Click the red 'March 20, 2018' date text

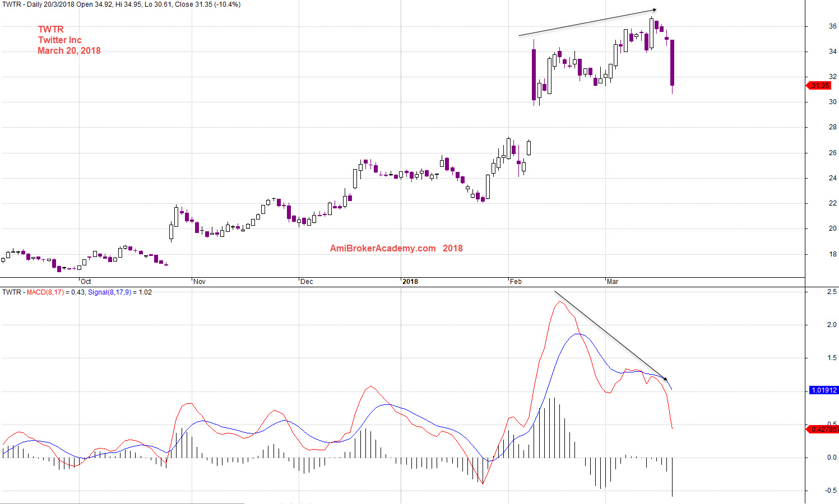click(69, 50)
